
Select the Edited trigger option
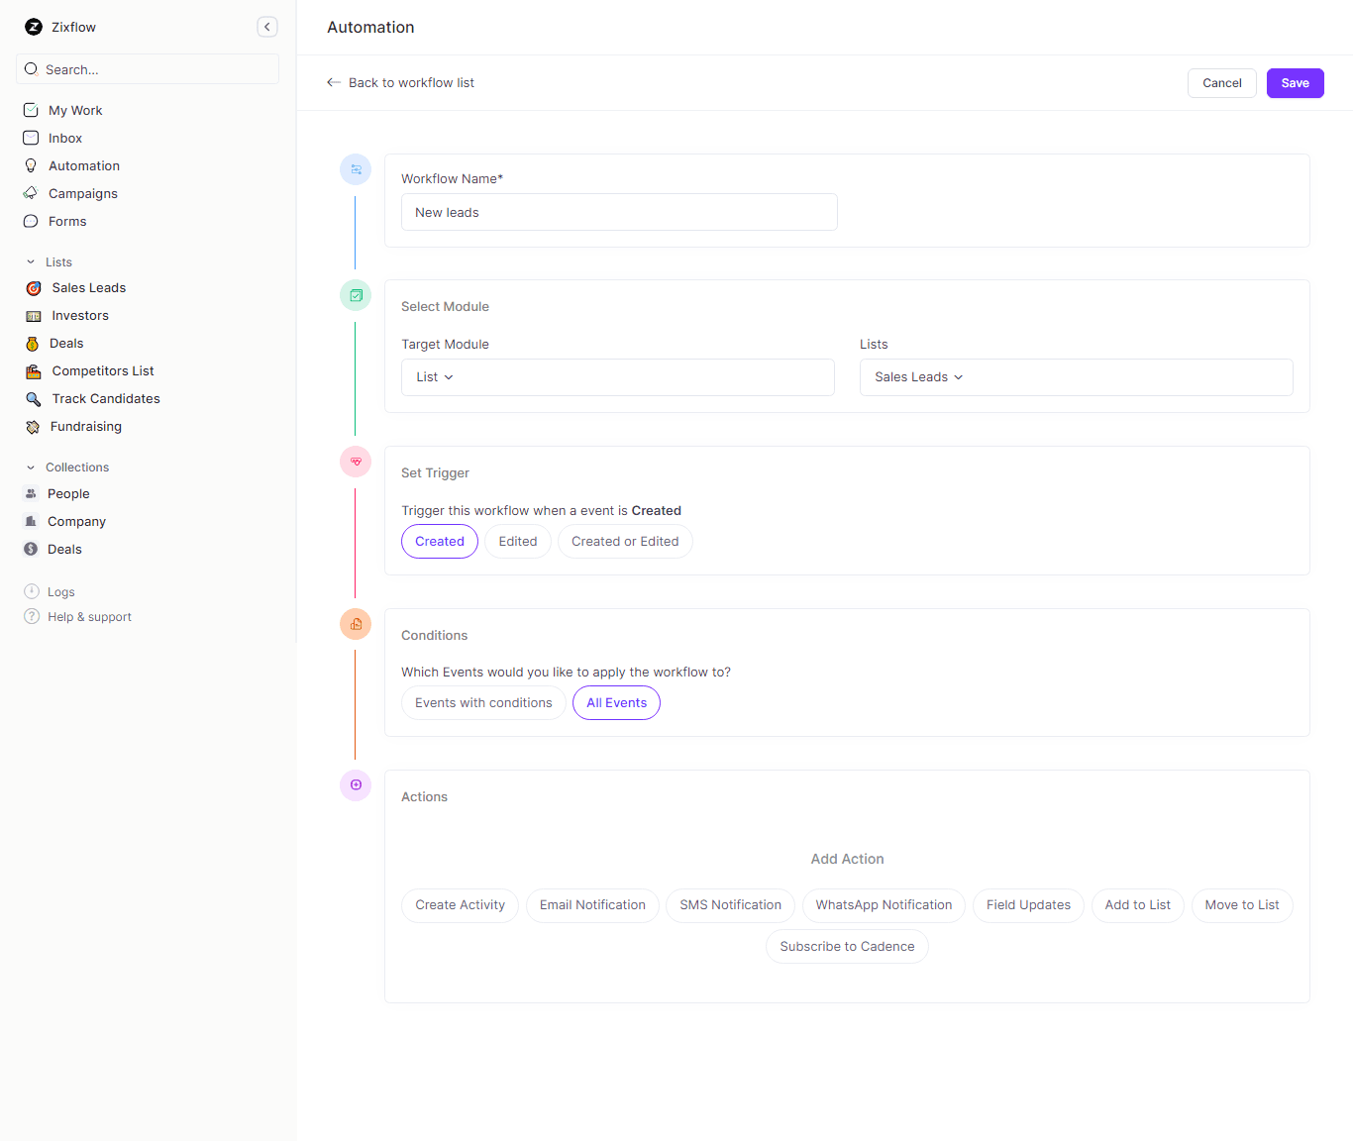click(x=517, y=541)
